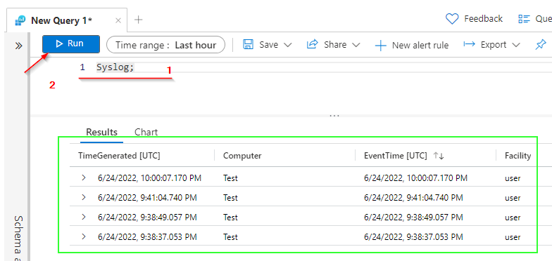This screenshot has height=261, width=552.
Task: Click the Save floppy disk icon
Action: [249, 45]
